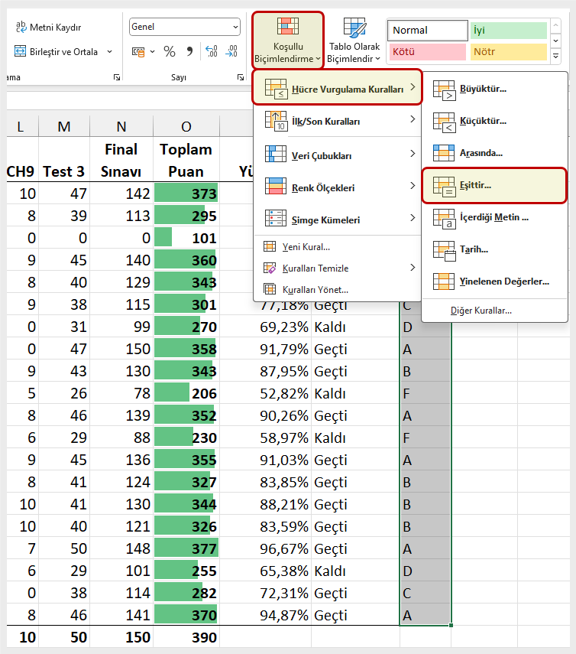
Task: Click the Toplam Puan header cell
Action: [x=186, y=160]
